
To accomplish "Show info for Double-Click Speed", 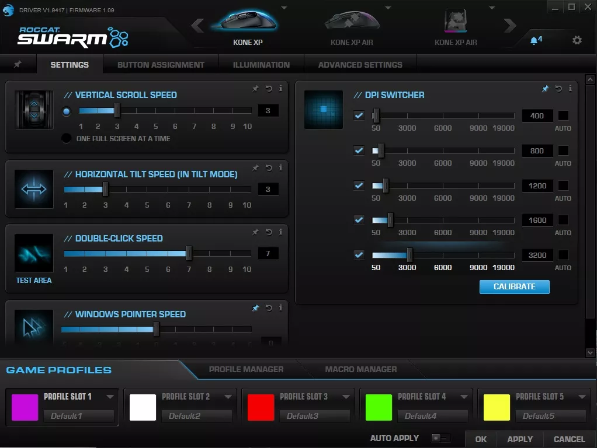I will (x=280, y=232).
